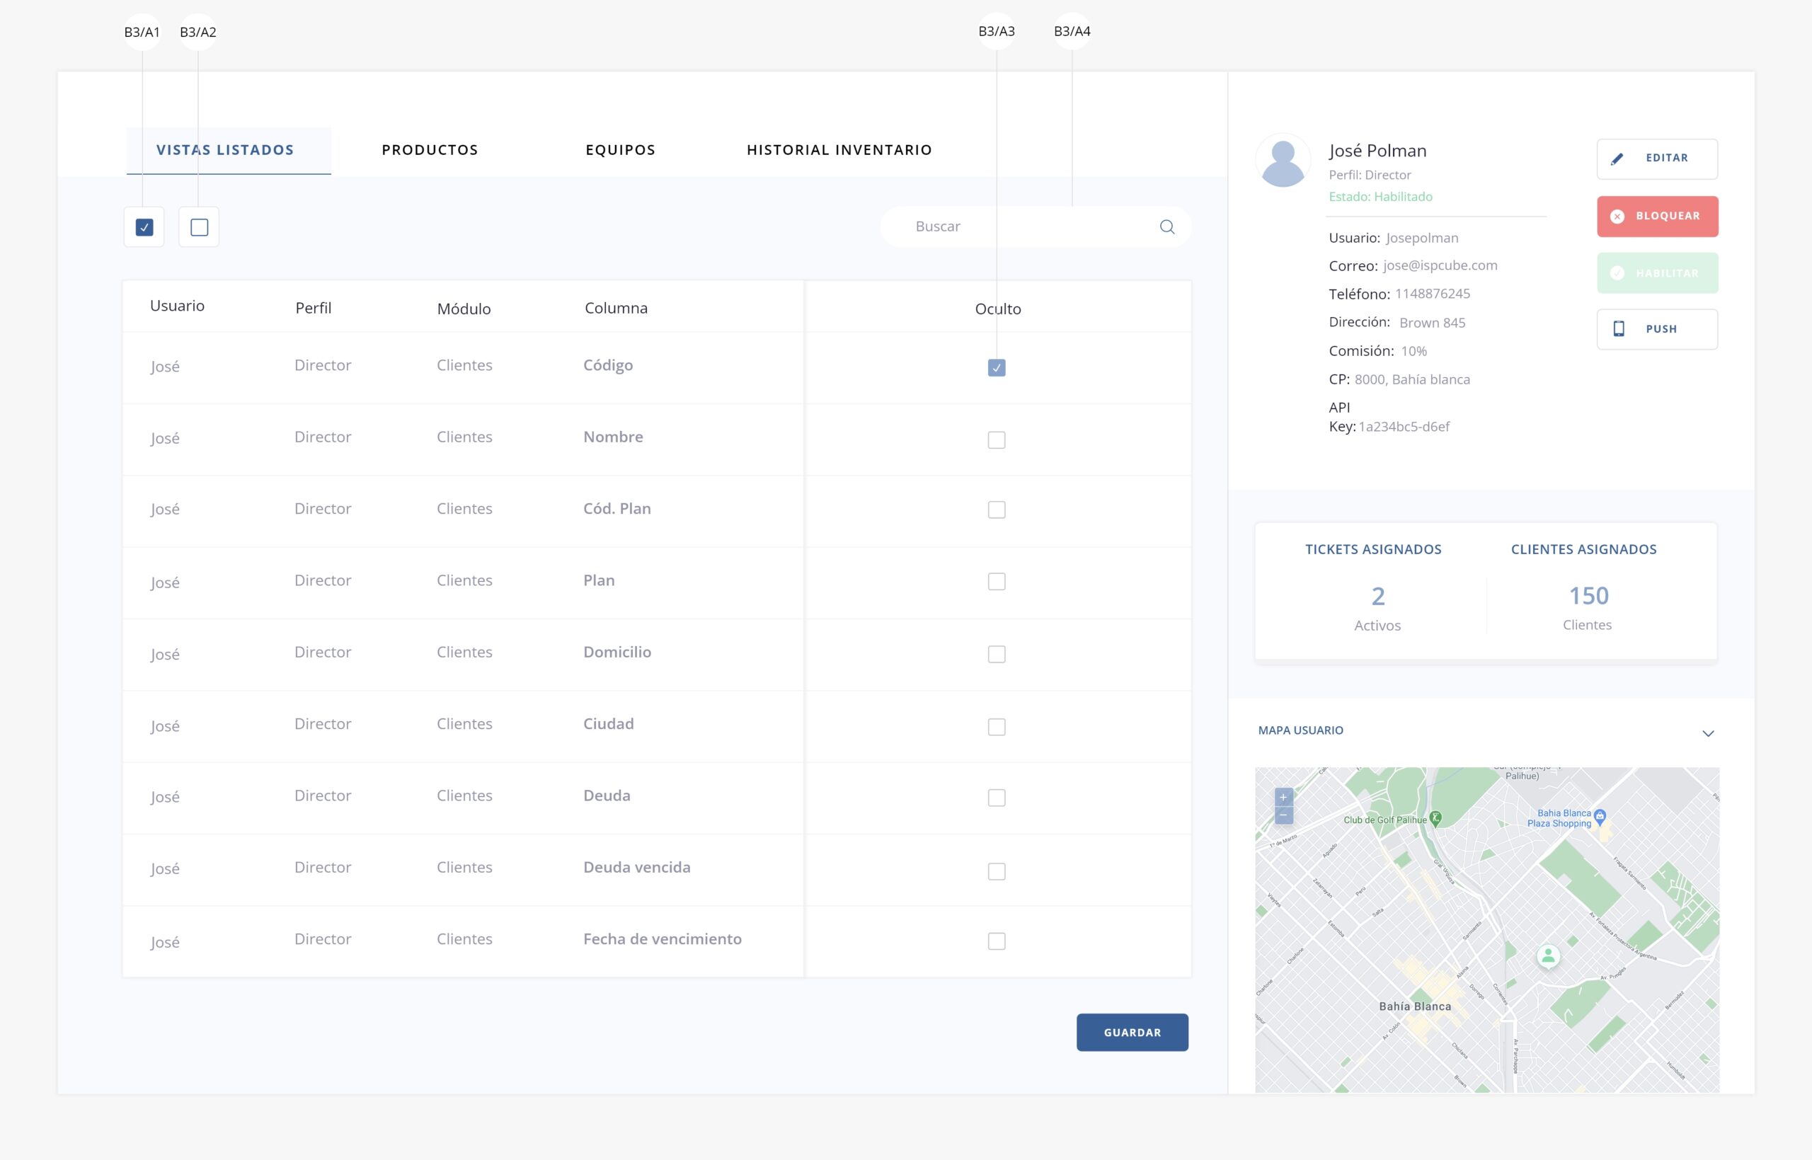Click the Habilitar button

1656,272
